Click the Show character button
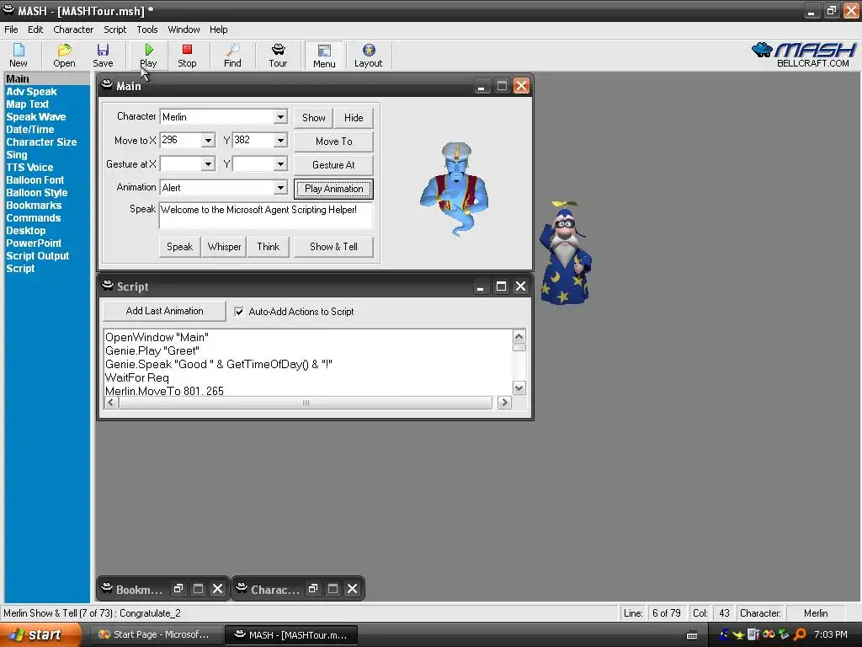Screen dimensions: 862x647 (x=313, y=118)
